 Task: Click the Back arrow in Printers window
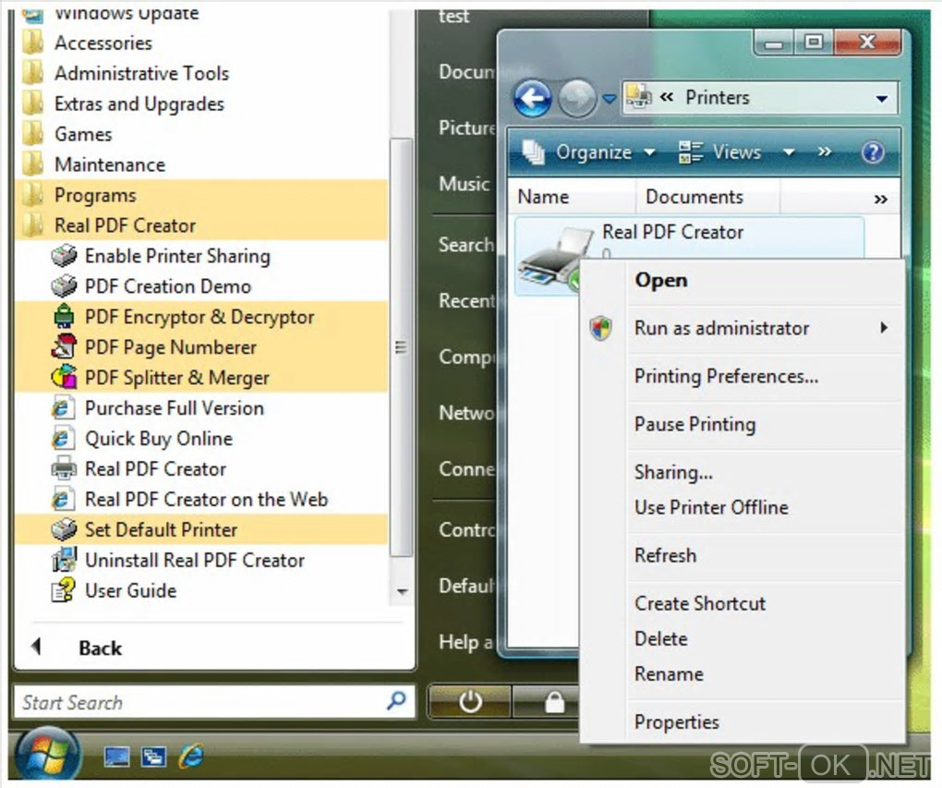coord(532,98)
